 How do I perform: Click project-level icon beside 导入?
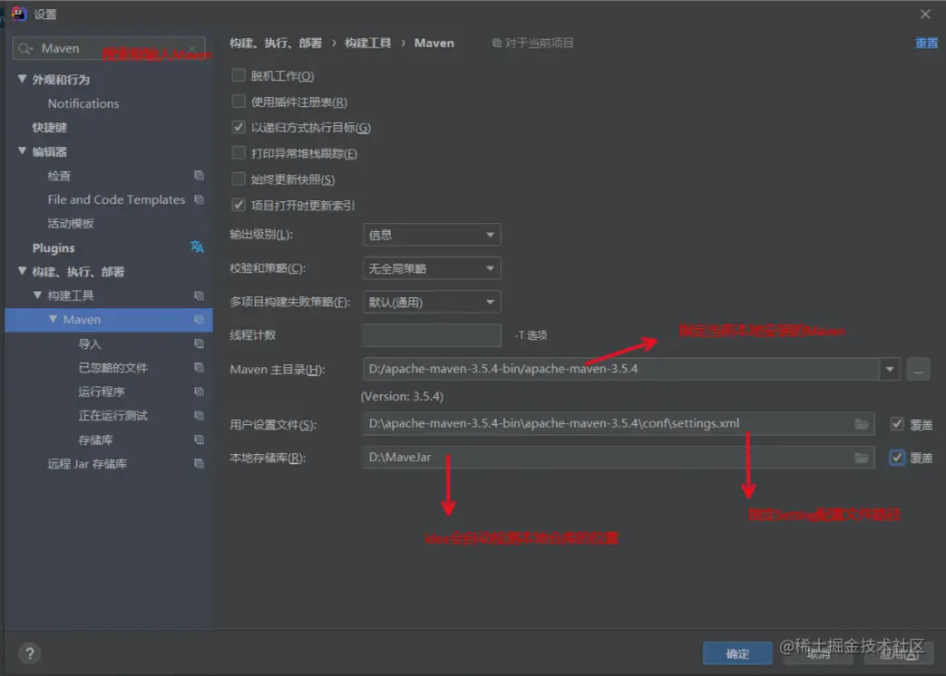click(200, 343)
